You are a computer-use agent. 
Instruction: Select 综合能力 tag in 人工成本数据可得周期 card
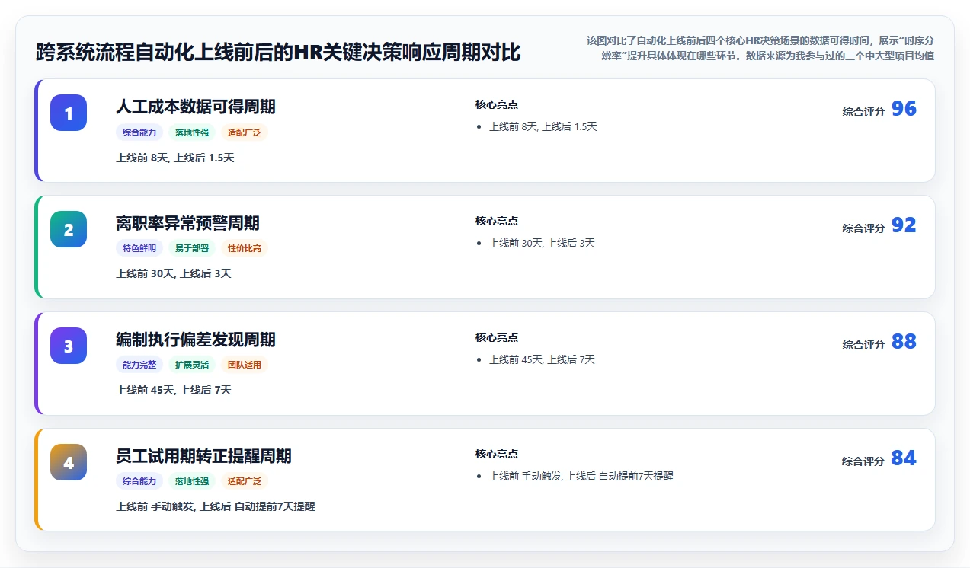139,132
